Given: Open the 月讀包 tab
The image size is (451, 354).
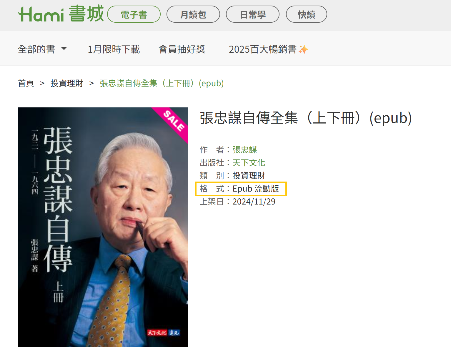Looking at the screenshot, I should point(193,14).
